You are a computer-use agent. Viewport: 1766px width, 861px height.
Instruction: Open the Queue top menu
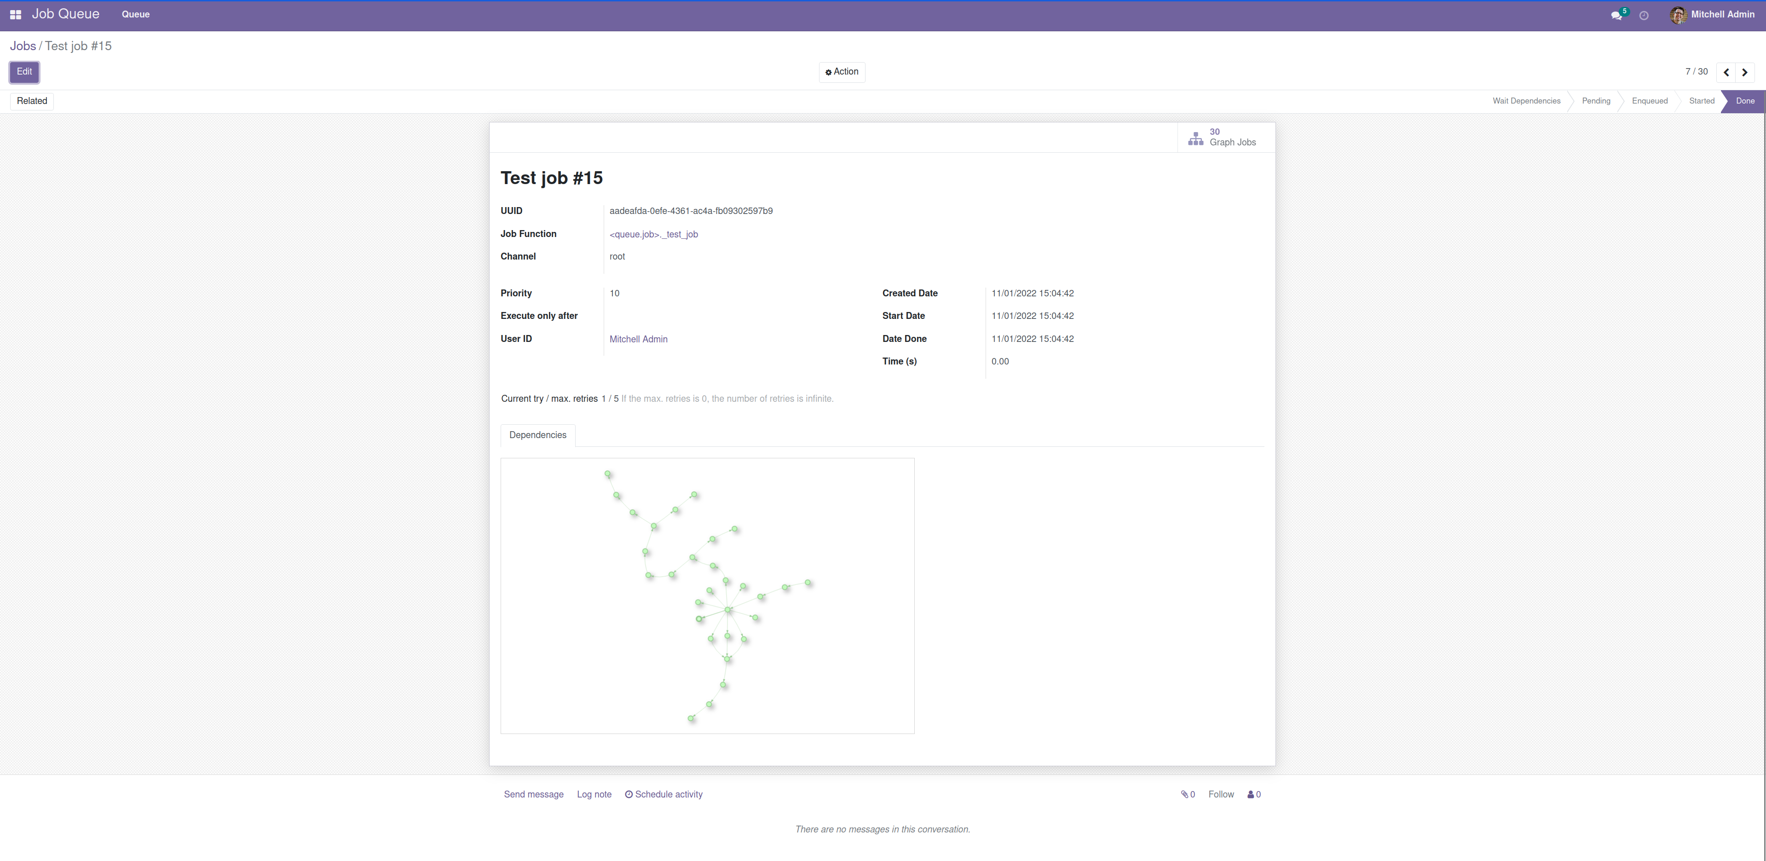pyautogui.click(x=135, y=14)
